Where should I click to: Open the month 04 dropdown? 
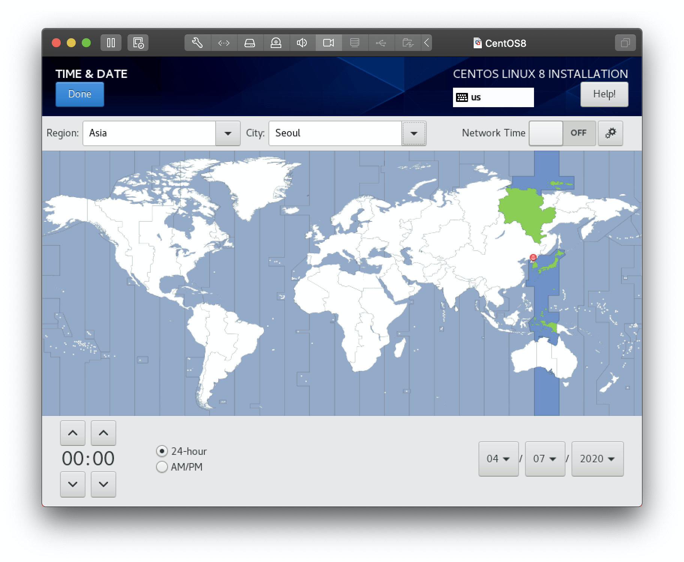pos(498,459)
